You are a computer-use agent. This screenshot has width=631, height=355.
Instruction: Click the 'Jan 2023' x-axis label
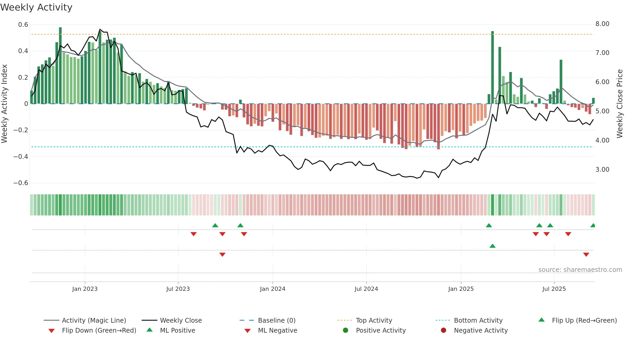pyautogui.click(x=85, y=289)
